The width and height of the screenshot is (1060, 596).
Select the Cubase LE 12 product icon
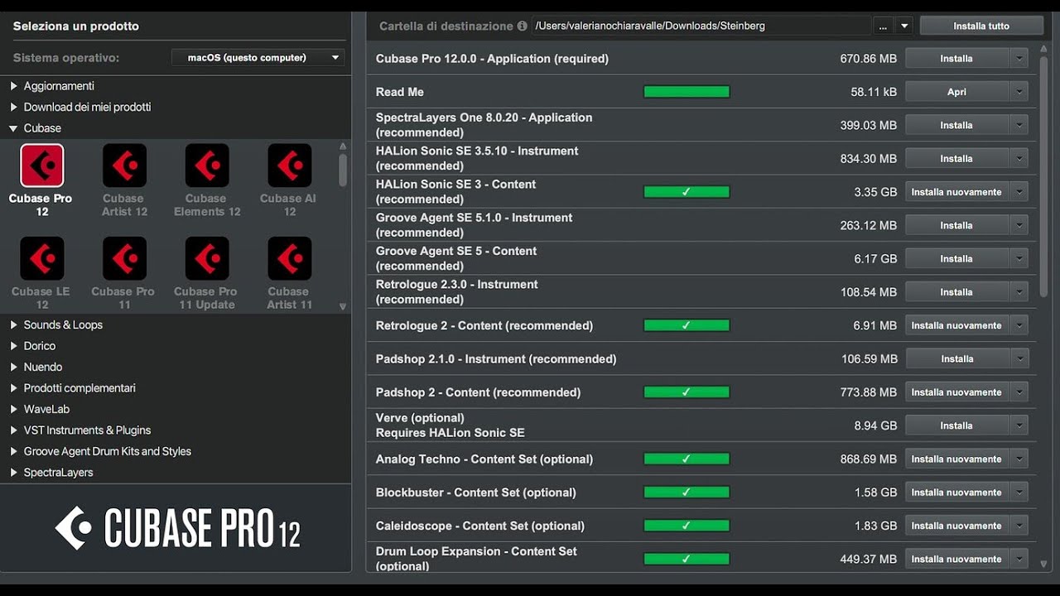pyautogui.click(x=41, y=258)
